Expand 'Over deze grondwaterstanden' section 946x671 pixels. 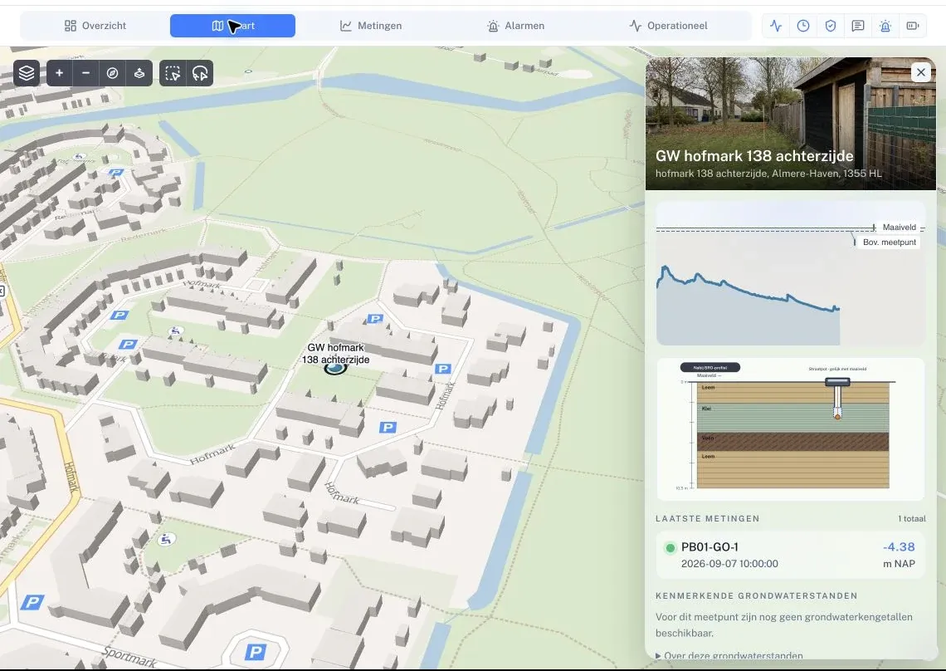pyautogui.click(x=729, y=655)
